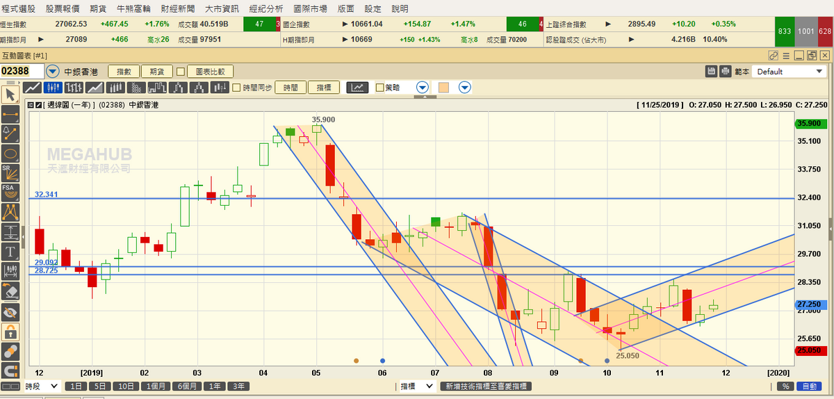Viewport: 834px width, 399px height.
Task: Click the tenth chart type icon
Action: coord(220,88)
